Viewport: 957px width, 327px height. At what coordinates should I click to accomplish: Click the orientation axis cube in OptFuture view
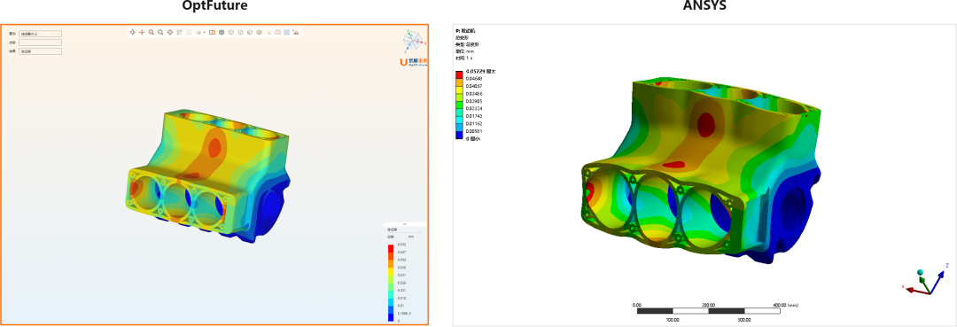pyautogui.click(x=413, y=41)
